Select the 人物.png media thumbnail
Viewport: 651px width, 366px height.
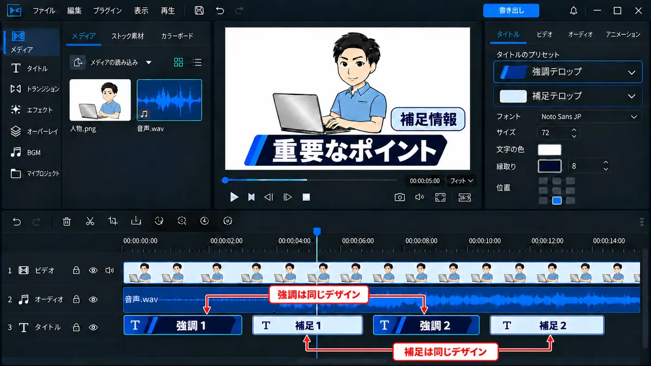(x=100, y=100)
